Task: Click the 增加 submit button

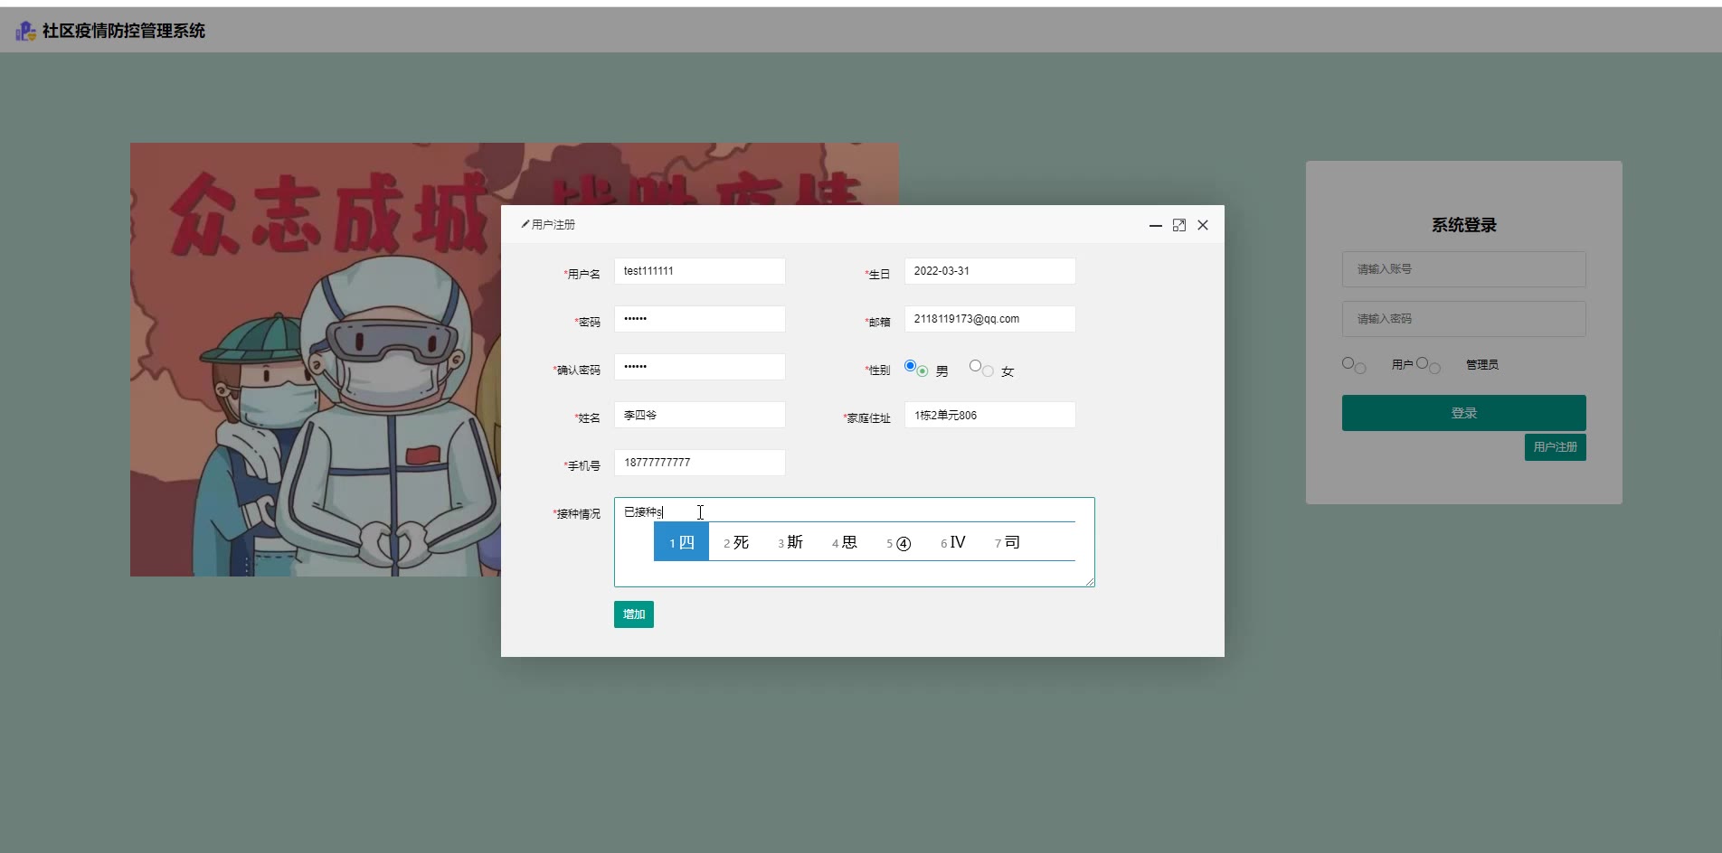Action: point(634,614)
